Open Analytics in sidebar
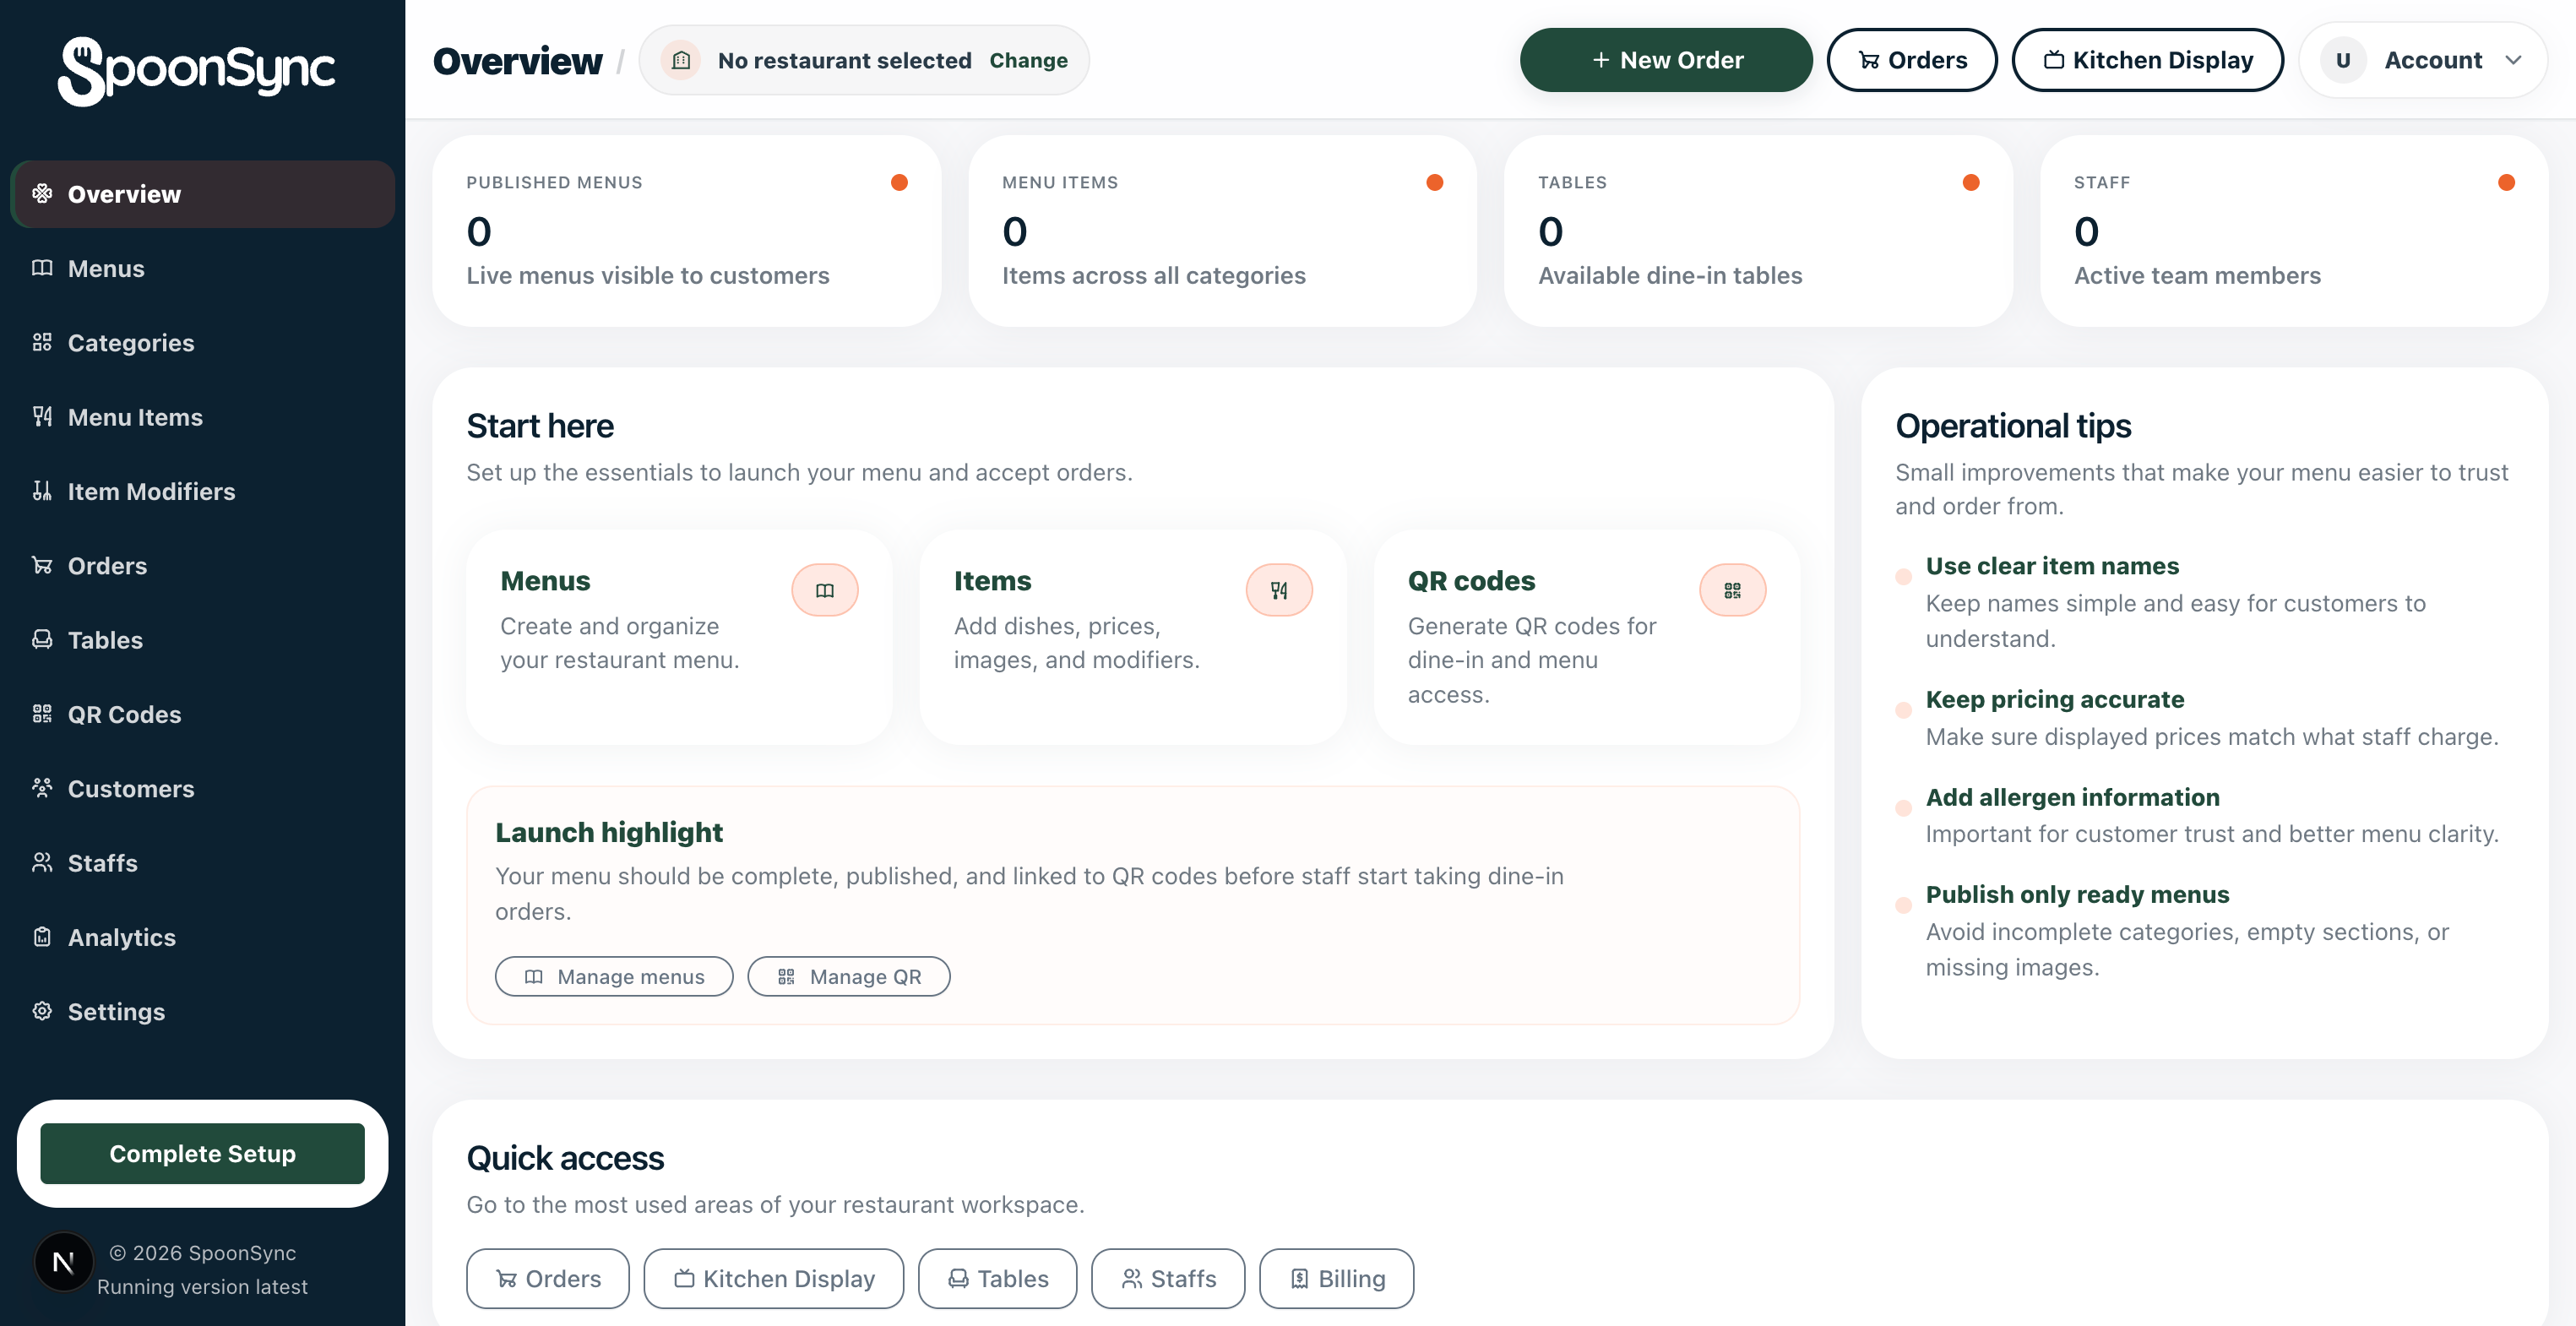The image size is (2576, 1326). coord(203,937)
